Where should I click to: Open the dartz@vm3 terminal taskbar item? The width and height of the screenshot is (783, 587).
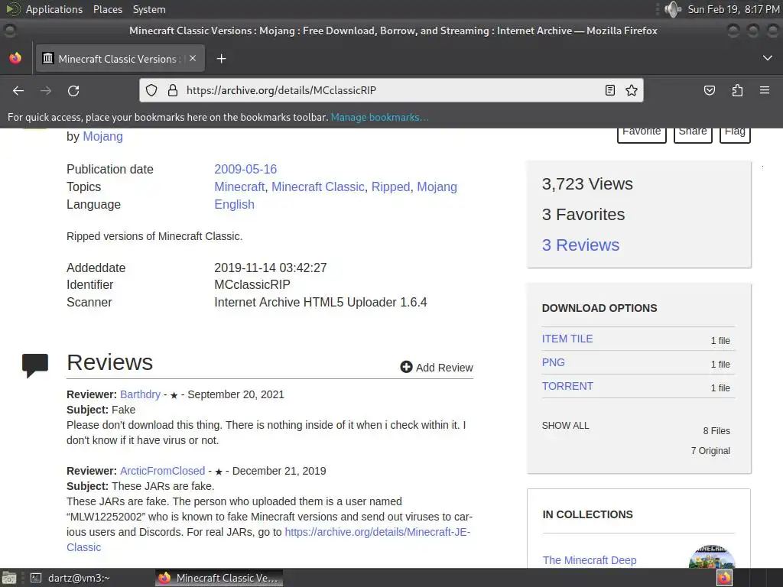coord(70,578)
